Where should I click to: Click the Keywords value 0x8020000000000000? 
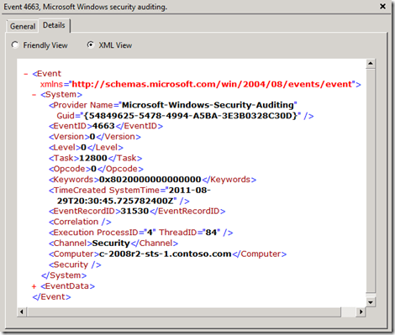[x=150, y=180]
